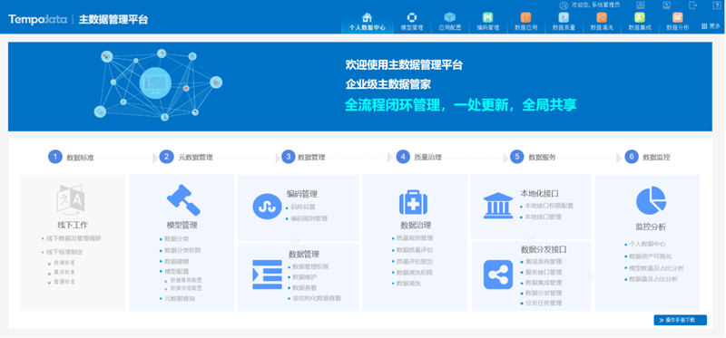Open the 编码规则管理 link
Screen dimensions: 726x338
tap(309, 218)
